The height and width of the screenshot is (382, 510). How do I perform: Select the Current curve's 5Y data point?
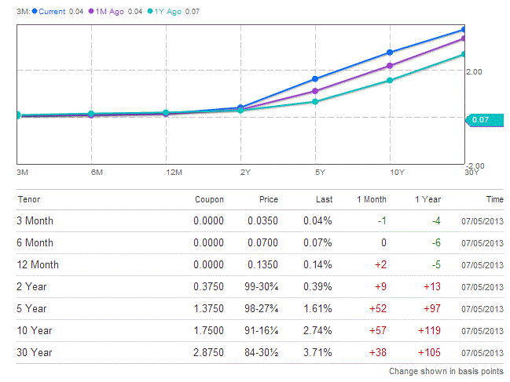coord(315,78)
